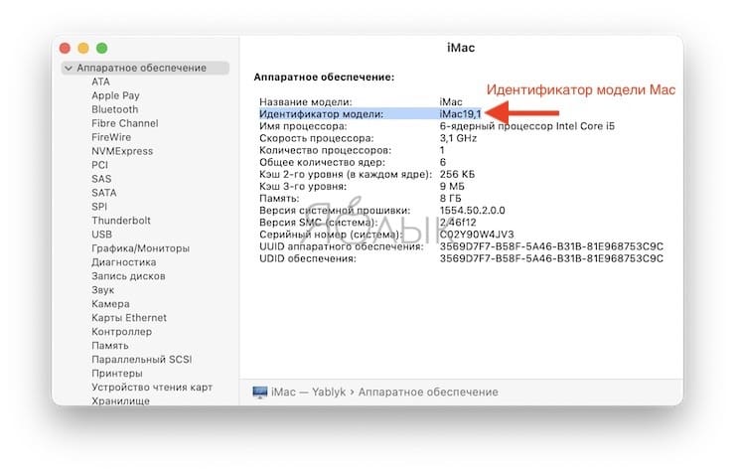
Task: Select ATA in the sidebar
Action: pos(100,81)
